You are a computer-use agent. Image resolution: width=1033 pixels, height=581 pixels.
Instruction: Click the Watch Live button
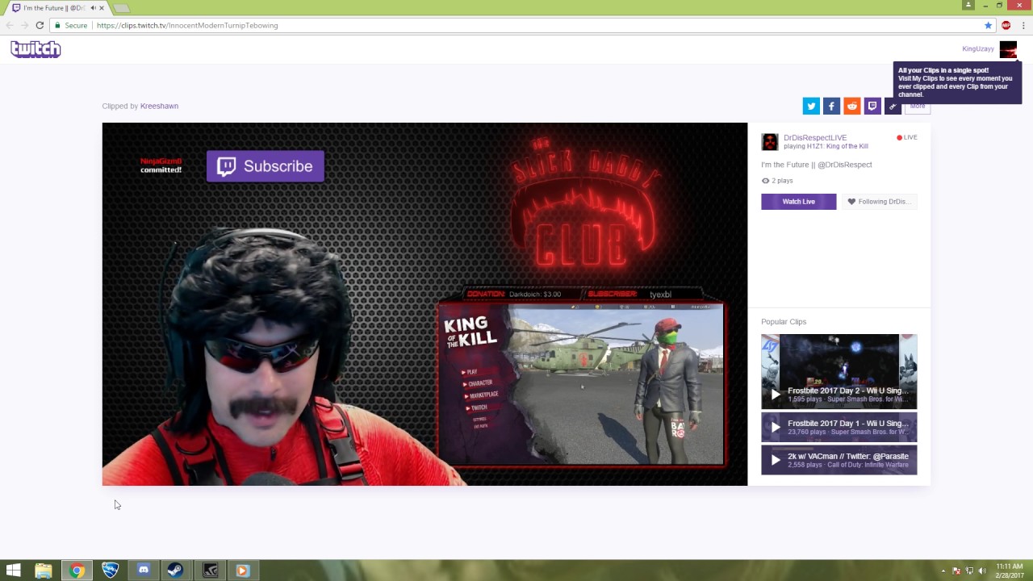[x=799, y=202]
